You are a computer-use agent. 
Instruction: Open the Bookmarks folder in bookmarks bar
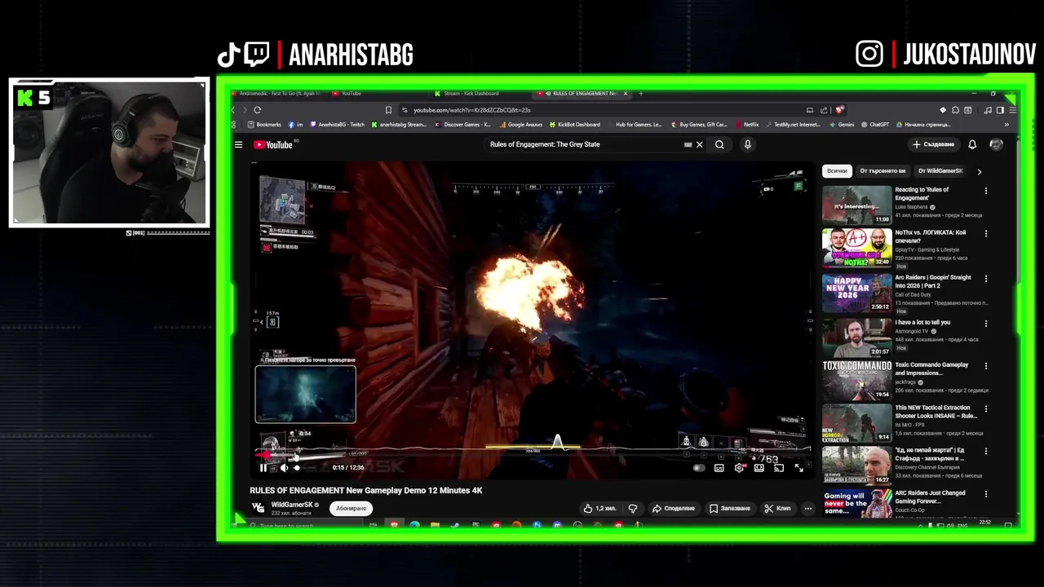tap(264, 125)
